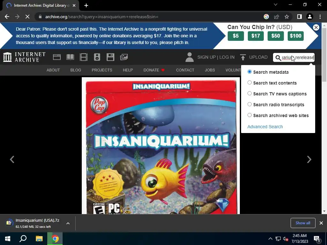The width and height of the screenshot is (327, 245).
Task: Click the user avatar icon
Action: coord(189,57)
